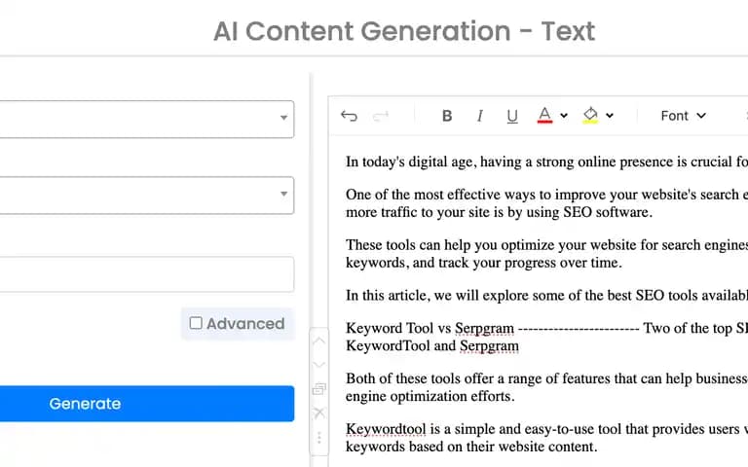This screenshot has height=467, width=748.
Task: Toggle underline formatting
Action: [512, 117]
